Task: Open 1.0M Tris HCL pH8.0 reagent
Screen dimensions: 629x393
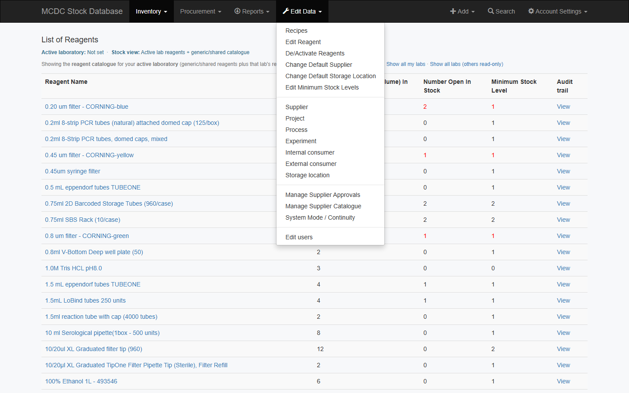Action: (73, 268)
